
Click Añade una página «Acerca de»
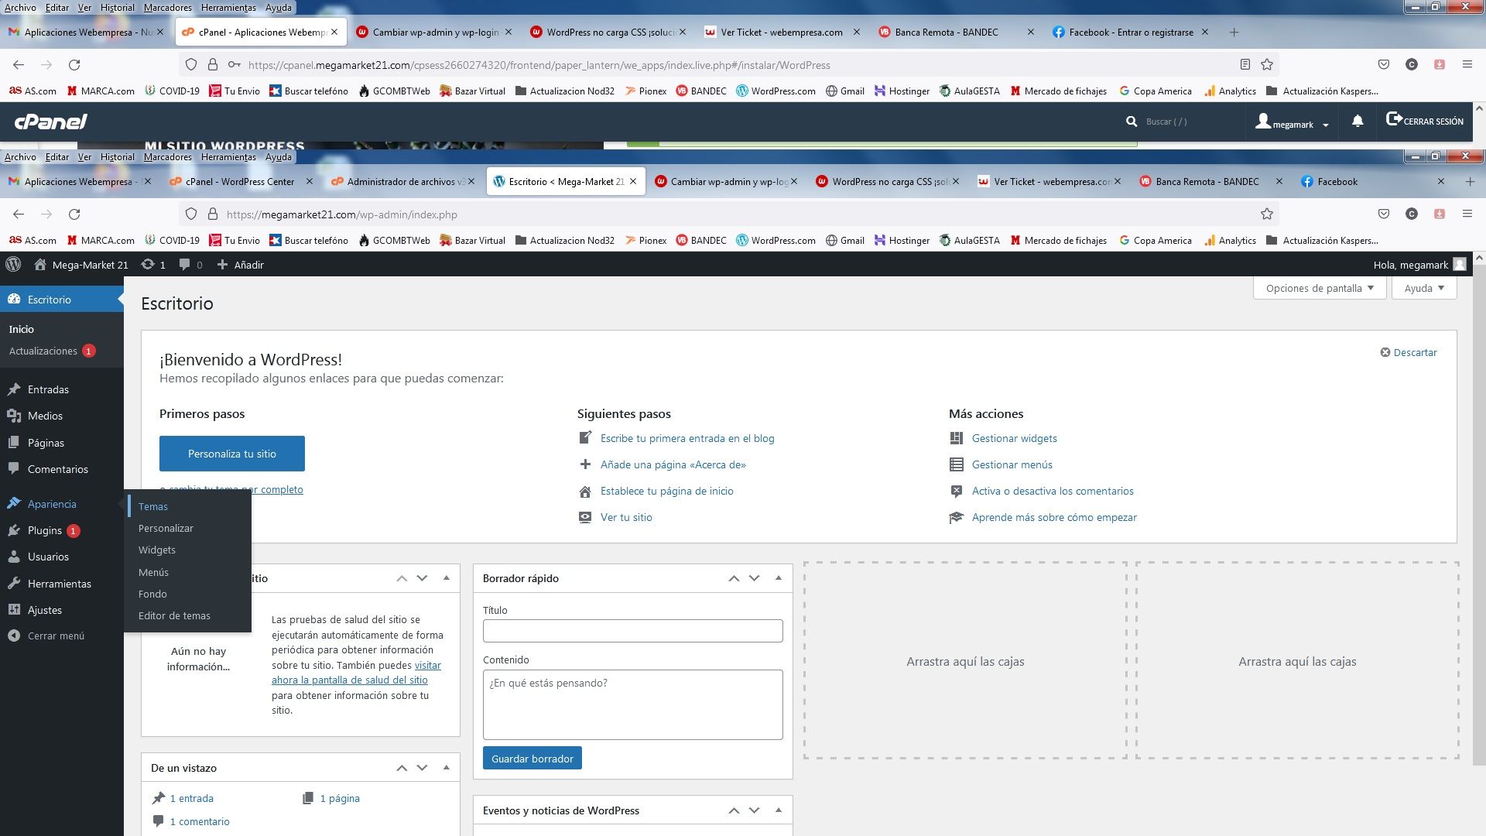[x=673, y=464]
